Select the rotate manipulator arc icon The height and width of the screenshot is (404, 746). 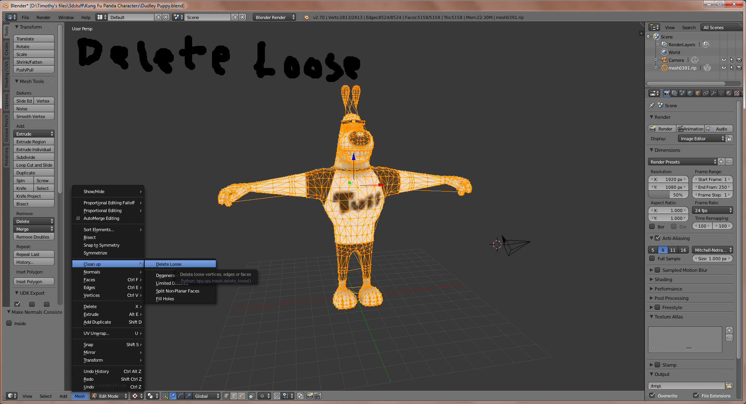pos(180,396)
